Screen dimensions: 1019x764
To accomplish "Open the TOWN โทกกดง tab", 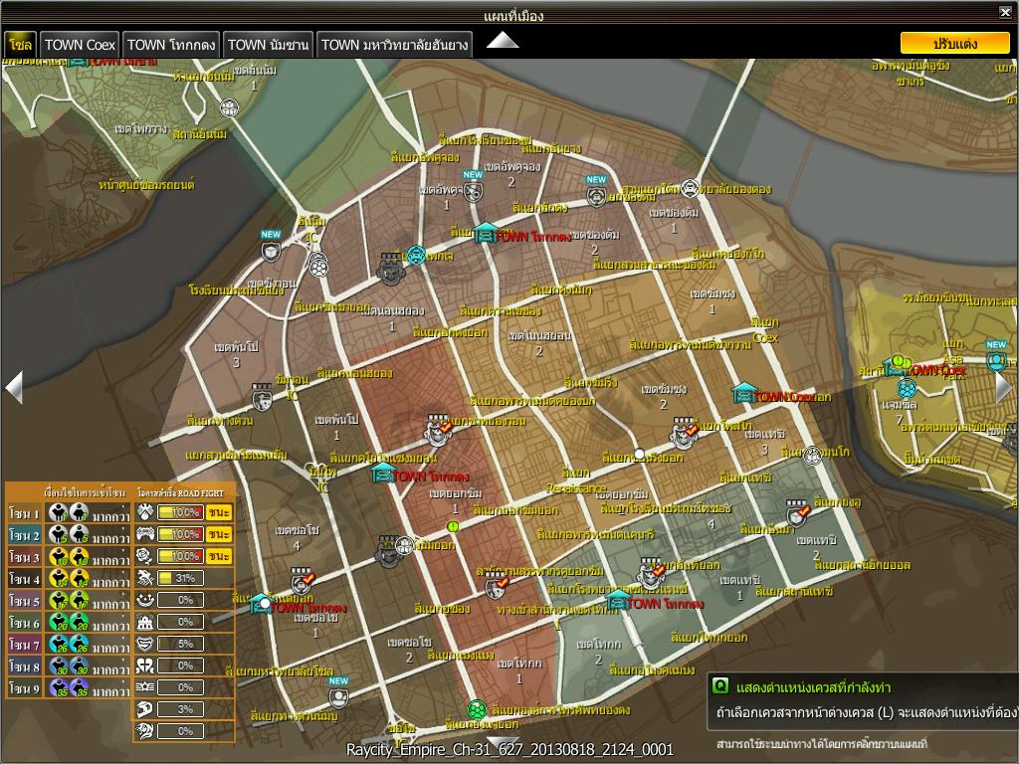I will [x=171, y=45].
